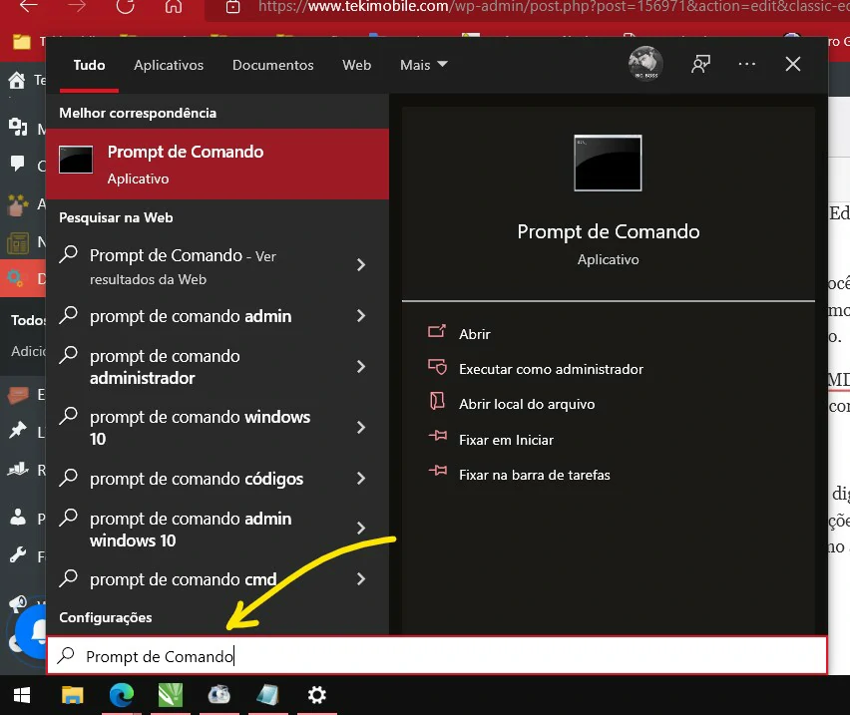Viewport: 850px width, 715px height.
Task: Click Executar como administrador
Action: 551,369
